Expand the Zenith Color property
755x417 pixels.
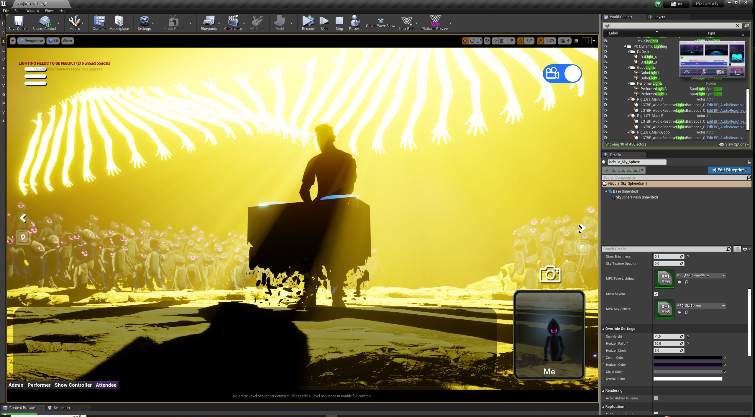[603, 358]
